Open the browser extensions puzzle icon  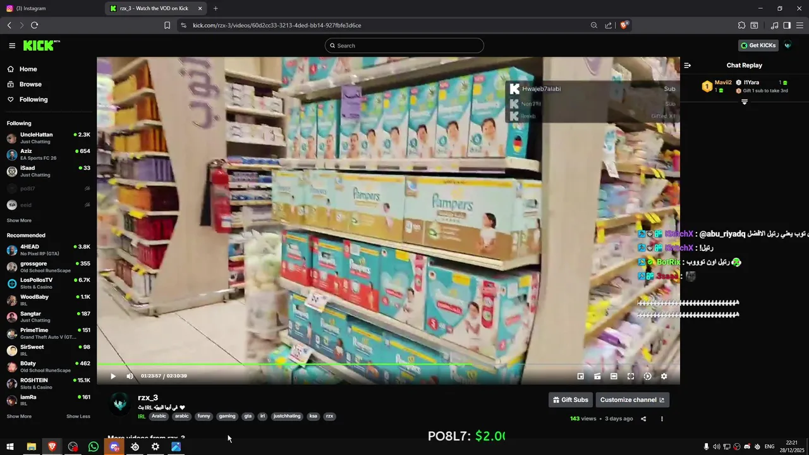coord(741,25)
